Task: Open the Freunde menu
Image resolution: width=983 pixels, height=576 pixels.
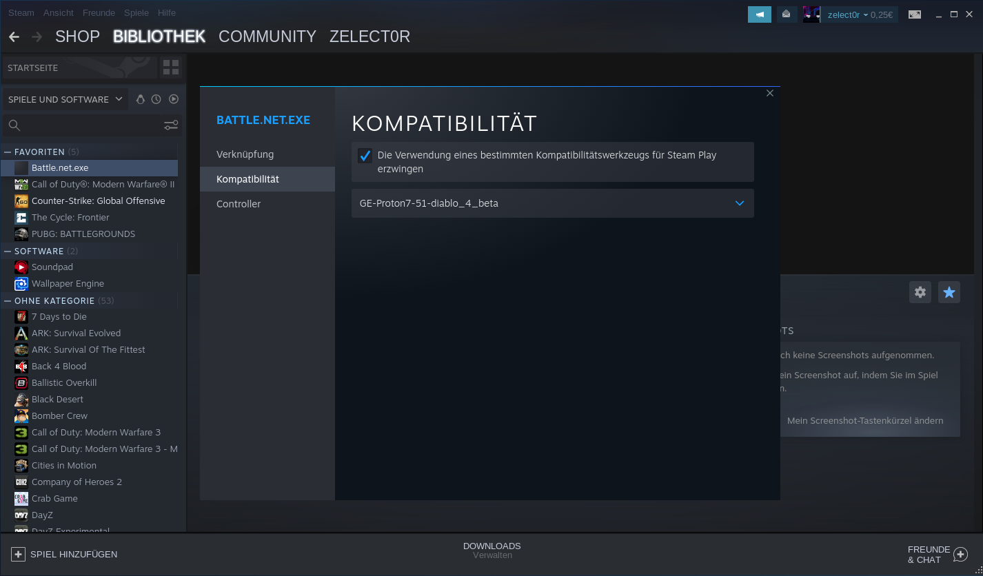Action: tap(99, 13)
